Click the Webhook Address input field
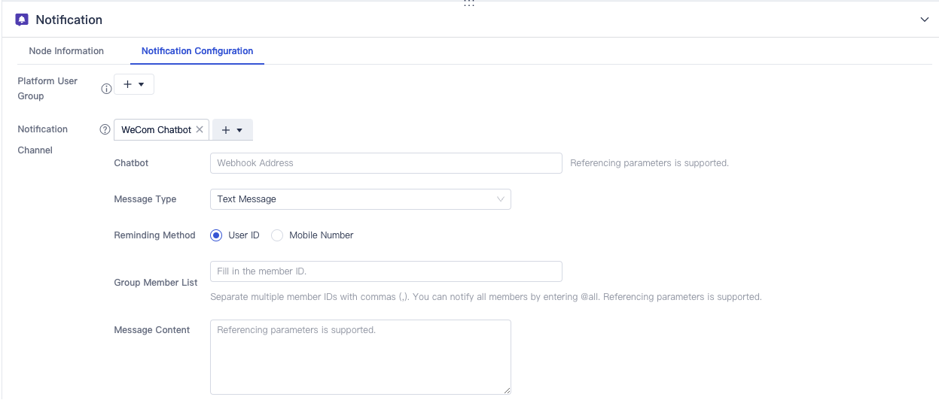This screenshot has width=939, height=400. pos(386,163)
